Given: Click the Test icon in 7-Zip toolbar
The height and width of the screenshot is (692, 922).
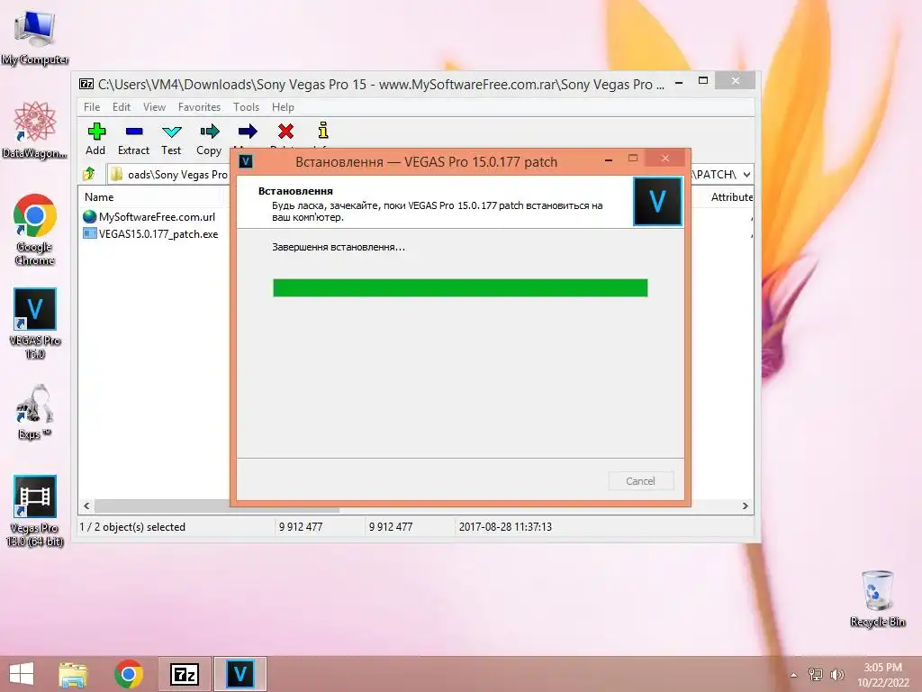Looking at the screenshot, I should point(172,132).
